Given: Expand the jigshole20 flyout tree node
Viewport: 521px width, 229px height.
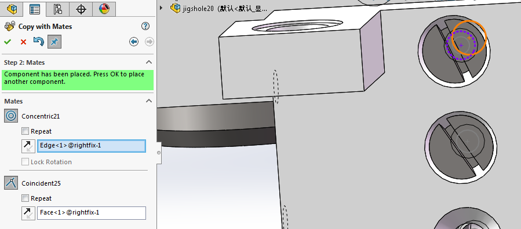Looking at the screenshot, I should click(161, 8).
